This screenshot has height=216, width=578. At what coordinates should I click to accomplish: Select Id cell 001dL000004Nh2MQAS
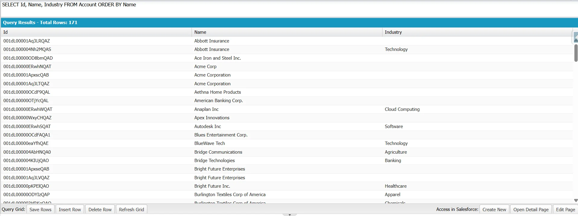(x=96, y=49)
